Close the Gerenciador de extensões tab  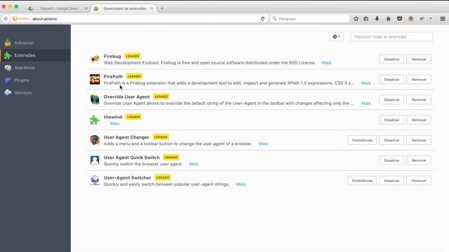pyautogui.click(x=152, y=8)
